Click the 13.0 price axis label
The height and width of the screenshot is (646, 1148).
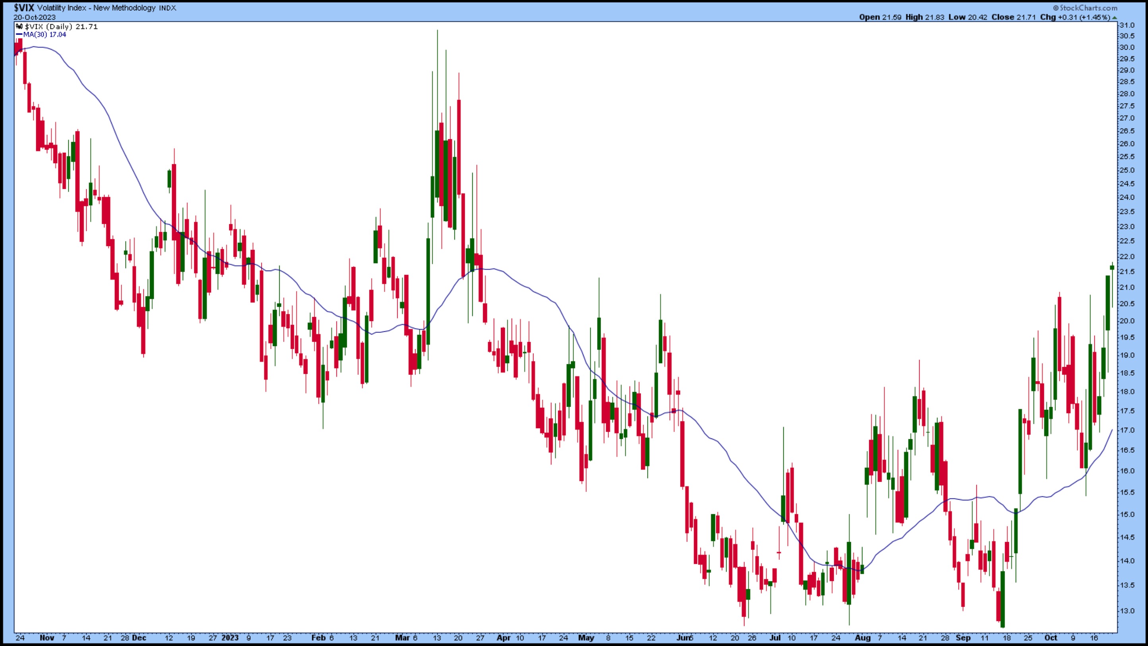[x=1127, y=611]
